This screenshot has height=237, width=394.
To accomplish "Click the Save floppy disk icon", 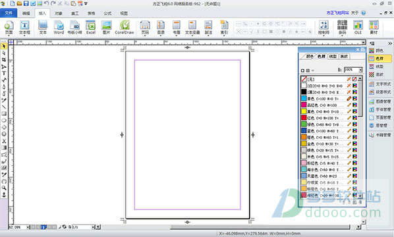I will tap(26, 3).
